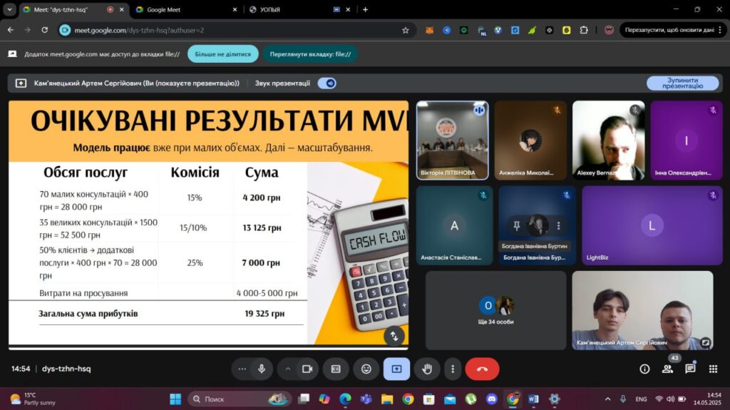Expand video settings chevron beside camera

click(x=288, y=369)
